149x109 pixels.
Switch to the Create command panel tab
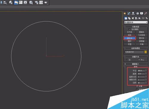(125, 13)
